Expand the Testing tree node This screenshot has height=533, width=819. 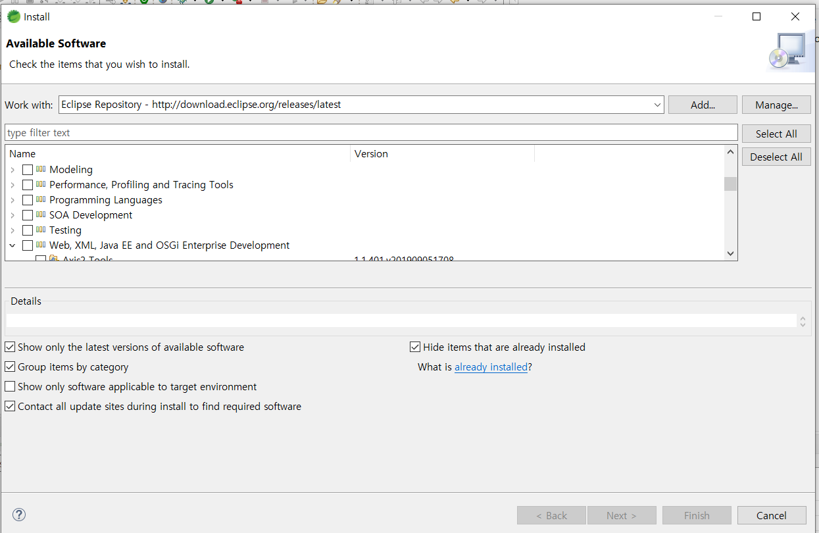[x=12, y=230]
